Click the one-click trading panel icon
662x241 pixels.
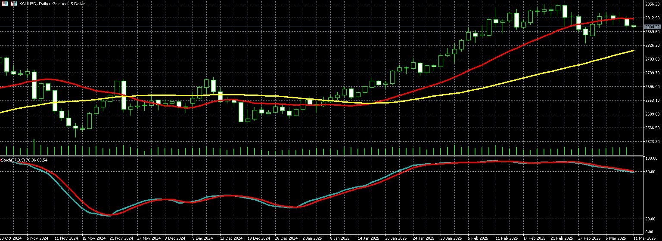pyautogui.click(x=4, y=3)
